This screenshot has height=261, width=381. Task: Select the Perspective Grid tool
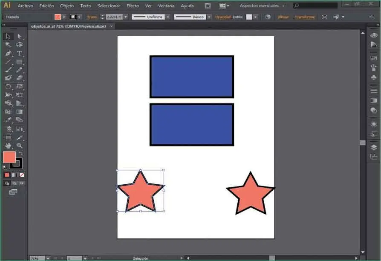[20, 103]
